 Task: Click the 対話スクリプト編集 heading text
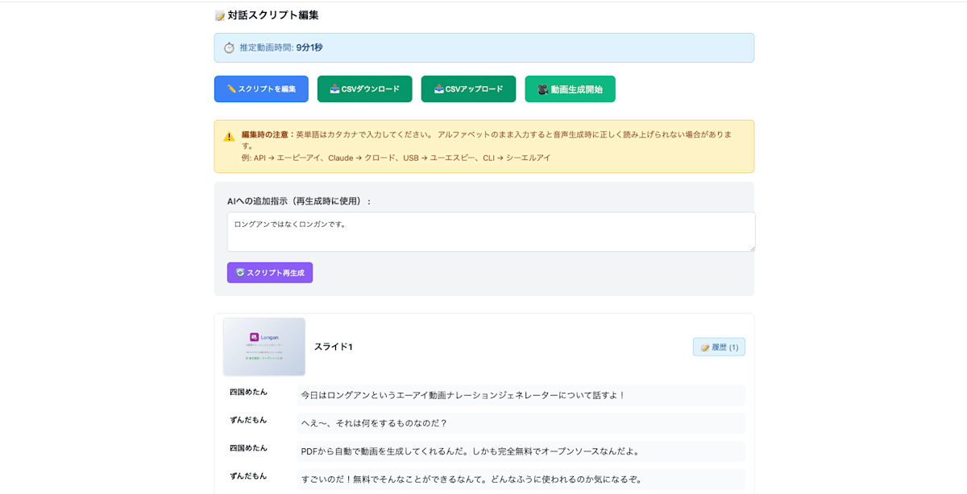coord(273,15)
